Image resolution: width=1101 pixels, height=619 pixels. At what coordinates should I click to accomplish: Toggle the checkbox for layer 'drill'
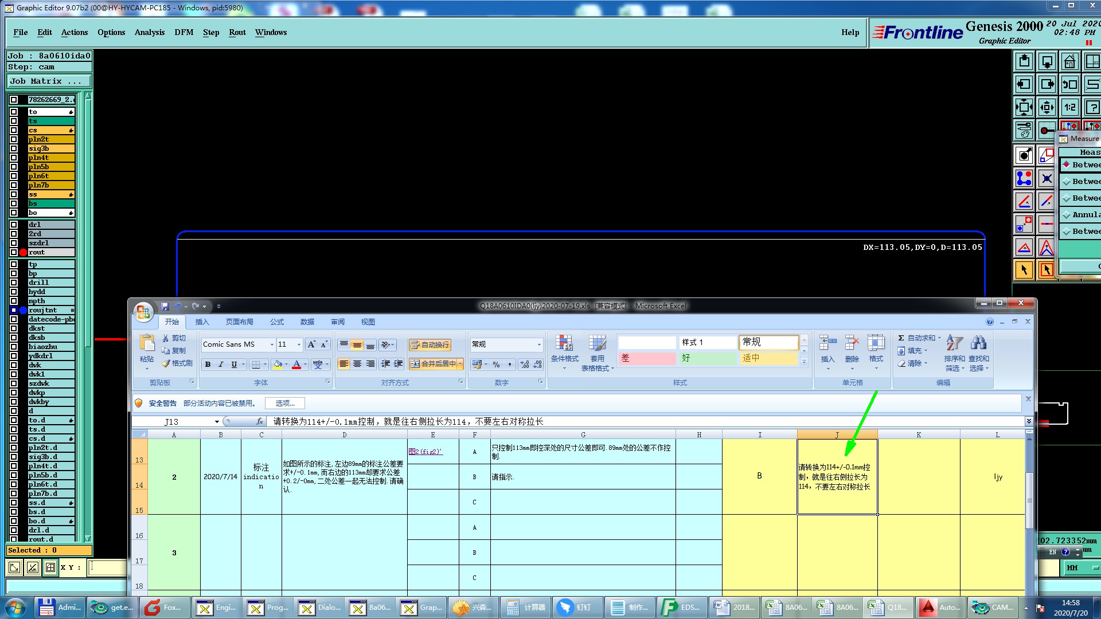tap(14, 283)
